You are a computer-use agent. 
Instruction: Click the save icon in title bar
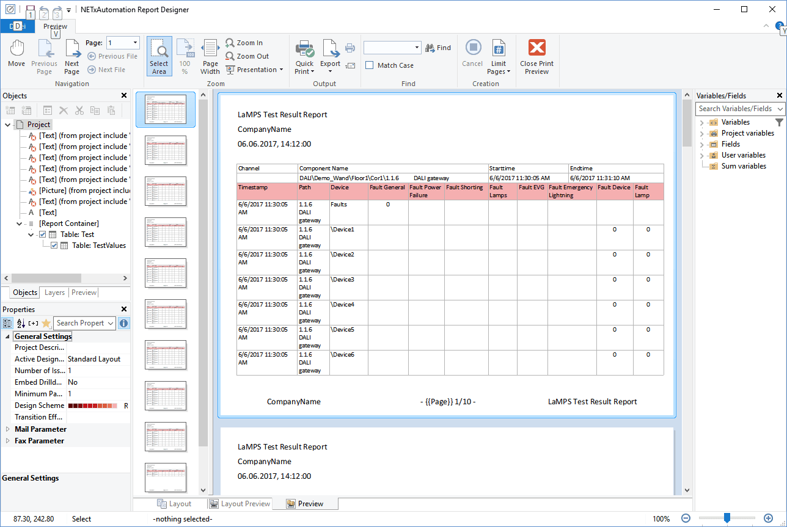pos(31,10)
